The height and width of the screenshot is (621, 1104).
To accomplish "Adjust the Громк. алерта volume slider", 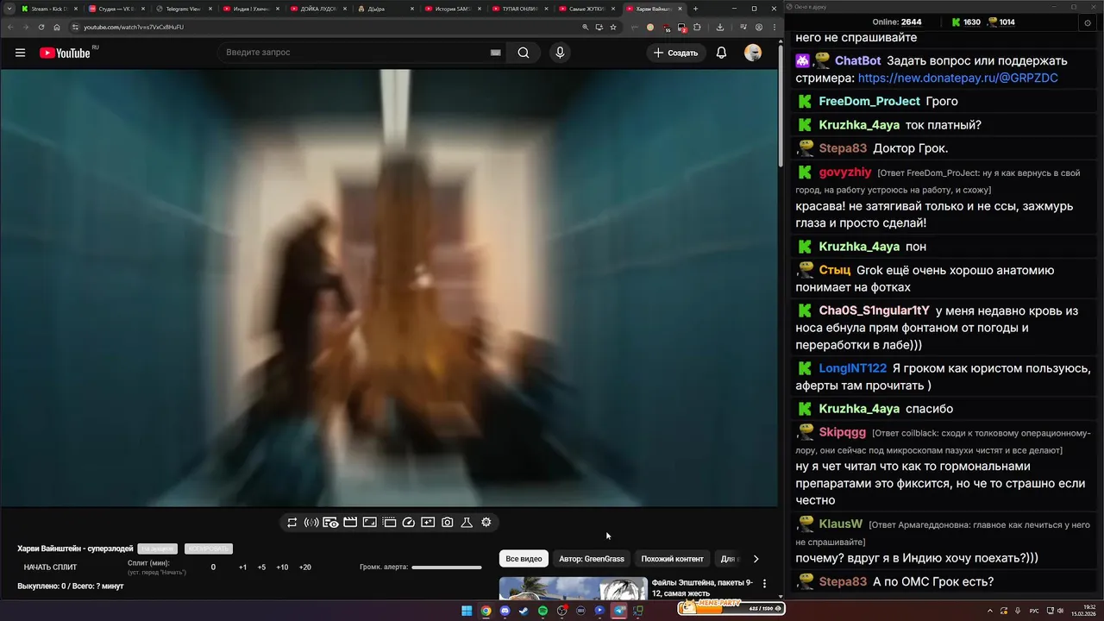I will (447, 568).
